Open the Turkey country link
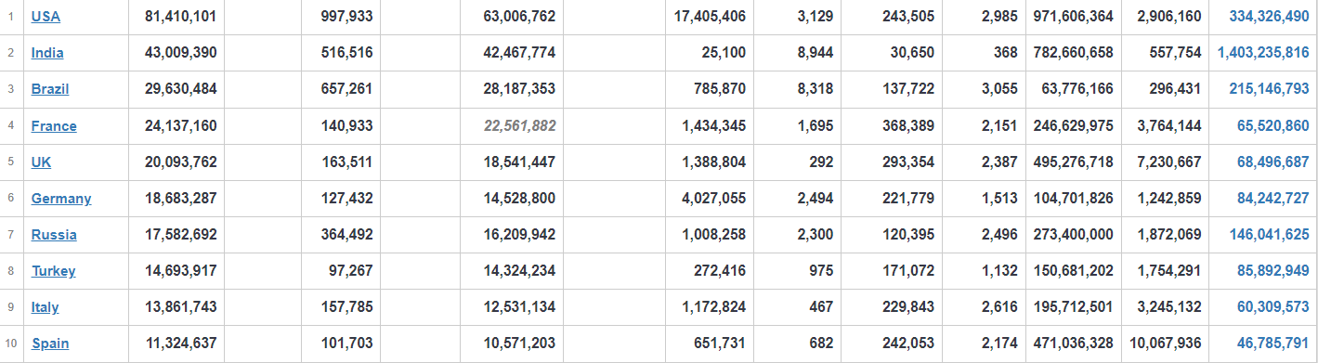Image resolution: width=1318 pixels, height=363 pixels. [x=54, y=271]
